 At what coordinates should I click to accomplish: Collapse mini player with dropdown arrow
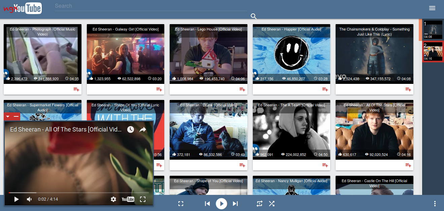click(8, 116)
